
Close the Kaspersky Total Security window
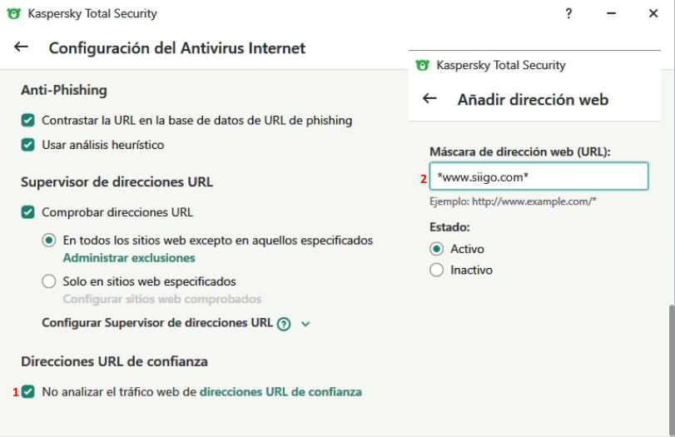tap(653, 14)
